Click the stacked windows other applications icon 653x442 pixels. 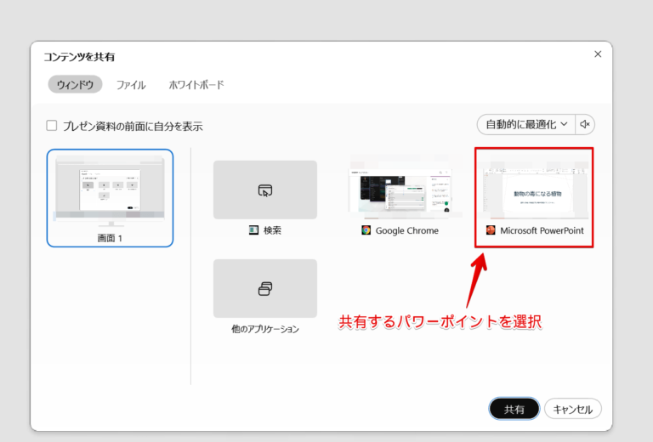265,288
